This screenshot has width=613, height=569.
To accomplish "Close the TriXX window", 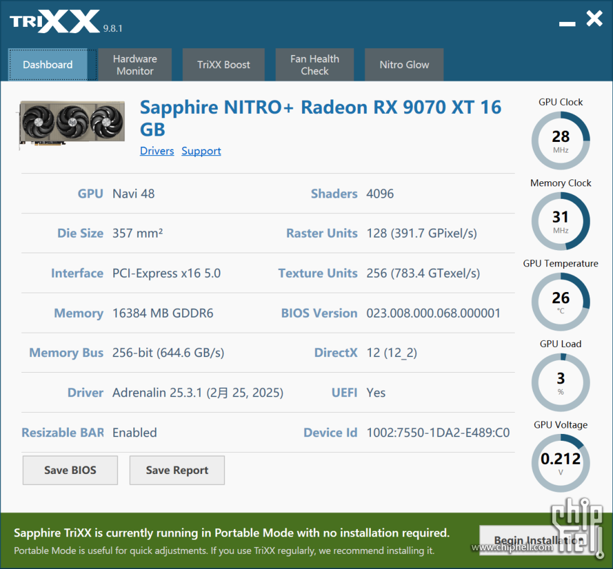I will pyautogui.click(x=594, y=18).
